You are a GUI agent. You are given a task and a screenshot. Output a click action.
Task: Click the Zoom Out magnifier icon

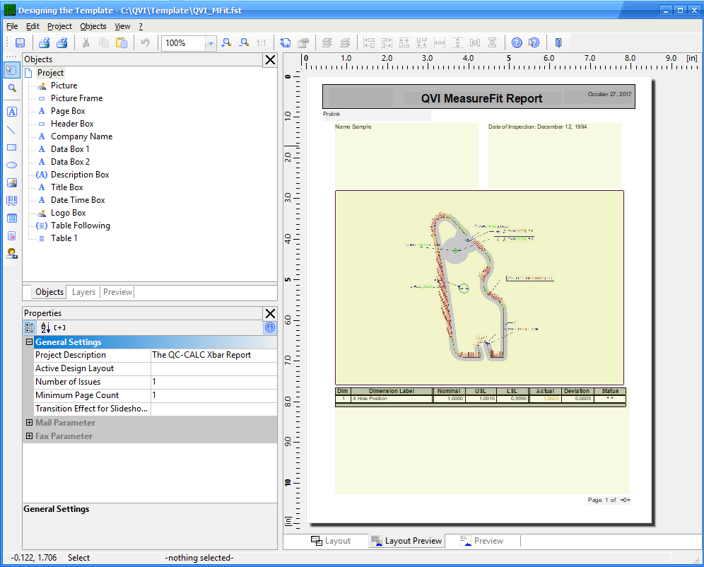coord(244,43)
